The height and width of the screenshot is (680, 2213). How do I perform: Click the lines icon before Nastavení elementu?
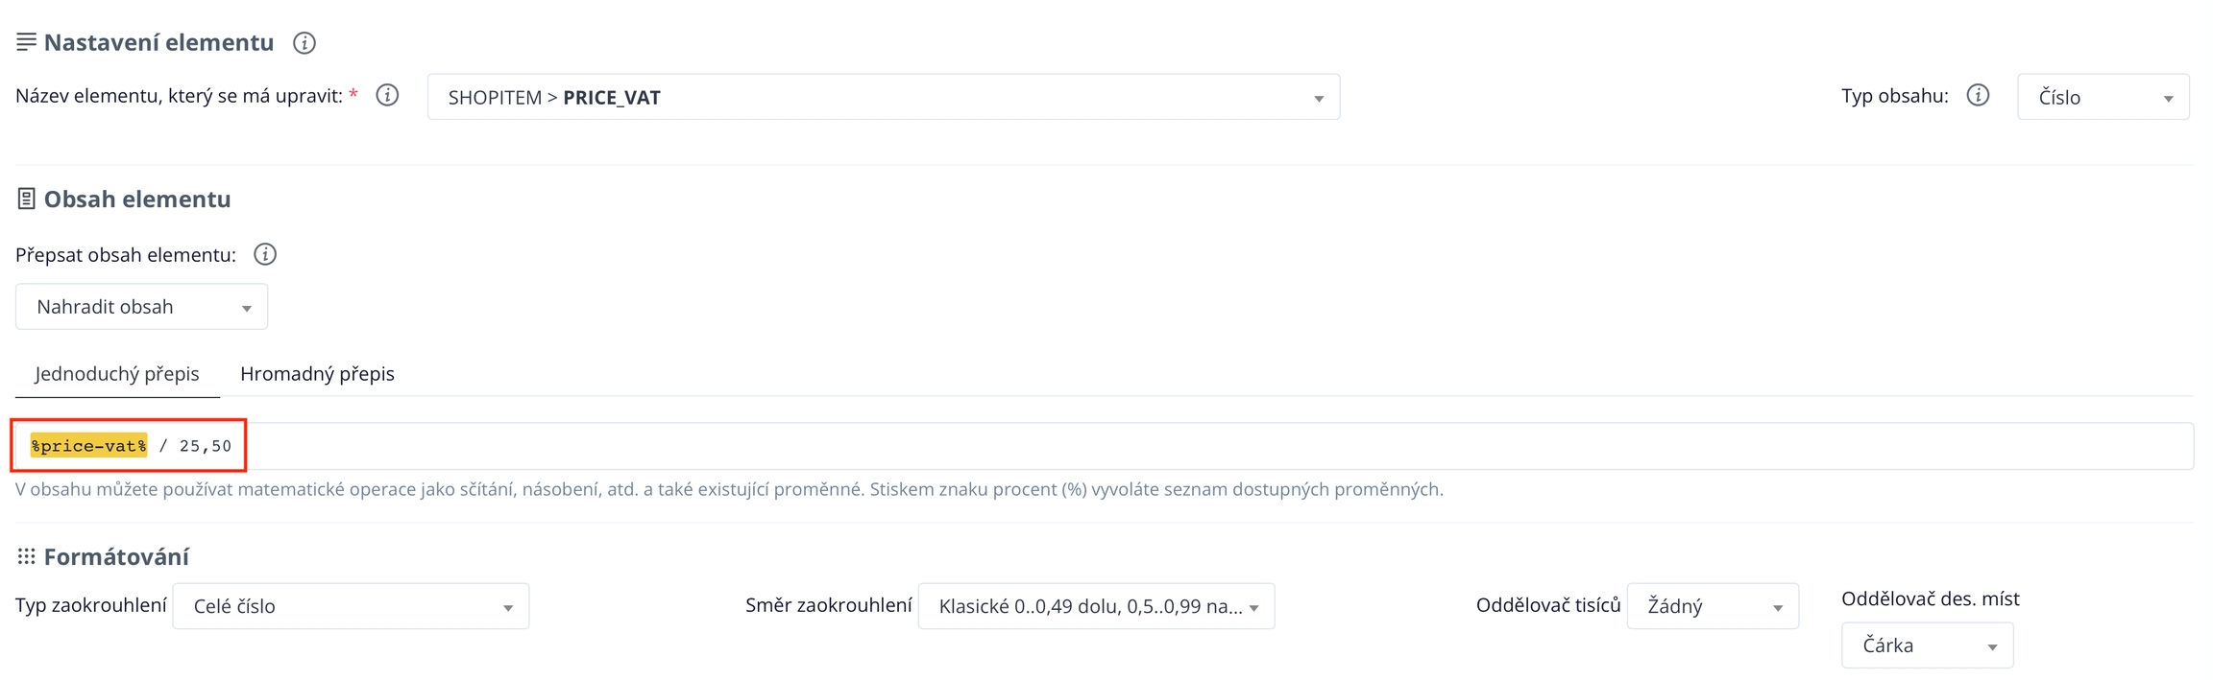26,41
